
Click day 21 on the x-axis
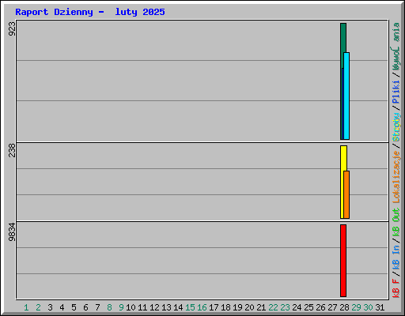tap(261, 307)
